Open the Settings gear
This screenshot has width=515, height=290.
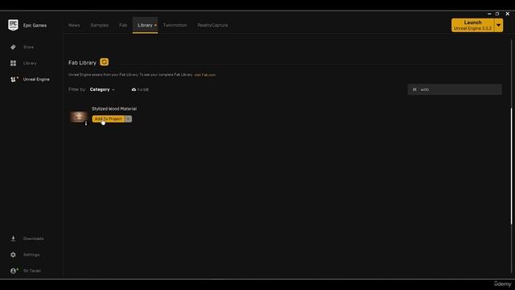click(13, 255)
